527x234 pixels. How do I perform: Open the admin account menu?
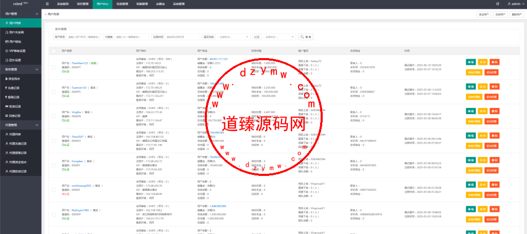click(x=515, y=4)
